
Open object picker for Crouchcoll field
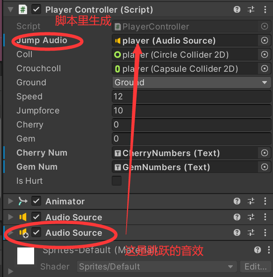pos(265,68)
